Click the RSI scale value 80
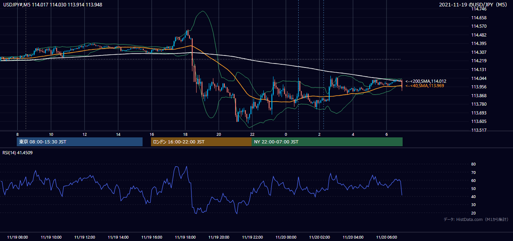This screenshot has width=513, height=241. (x=473, y=164)
